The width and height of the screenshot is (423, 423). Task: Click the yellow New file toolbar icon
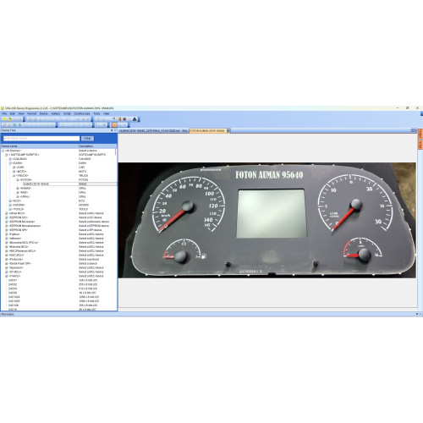click(x=4, y=119)
